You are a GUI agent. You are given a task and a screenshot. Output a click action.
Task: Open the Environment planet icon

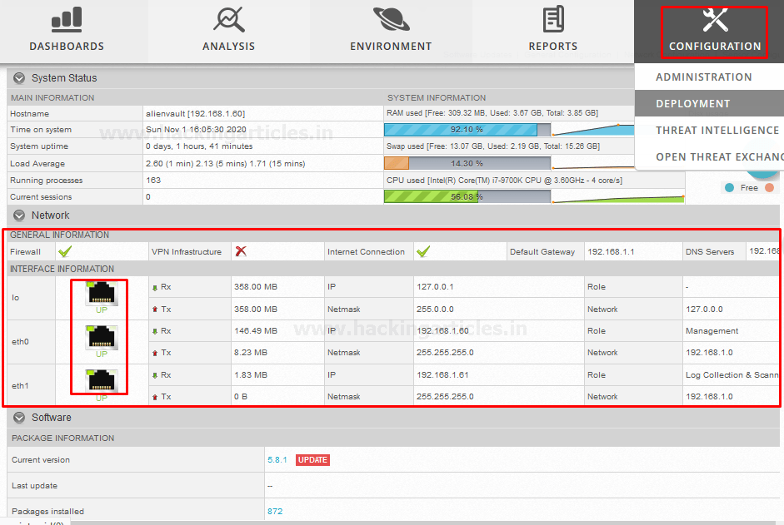coord(391,20)
